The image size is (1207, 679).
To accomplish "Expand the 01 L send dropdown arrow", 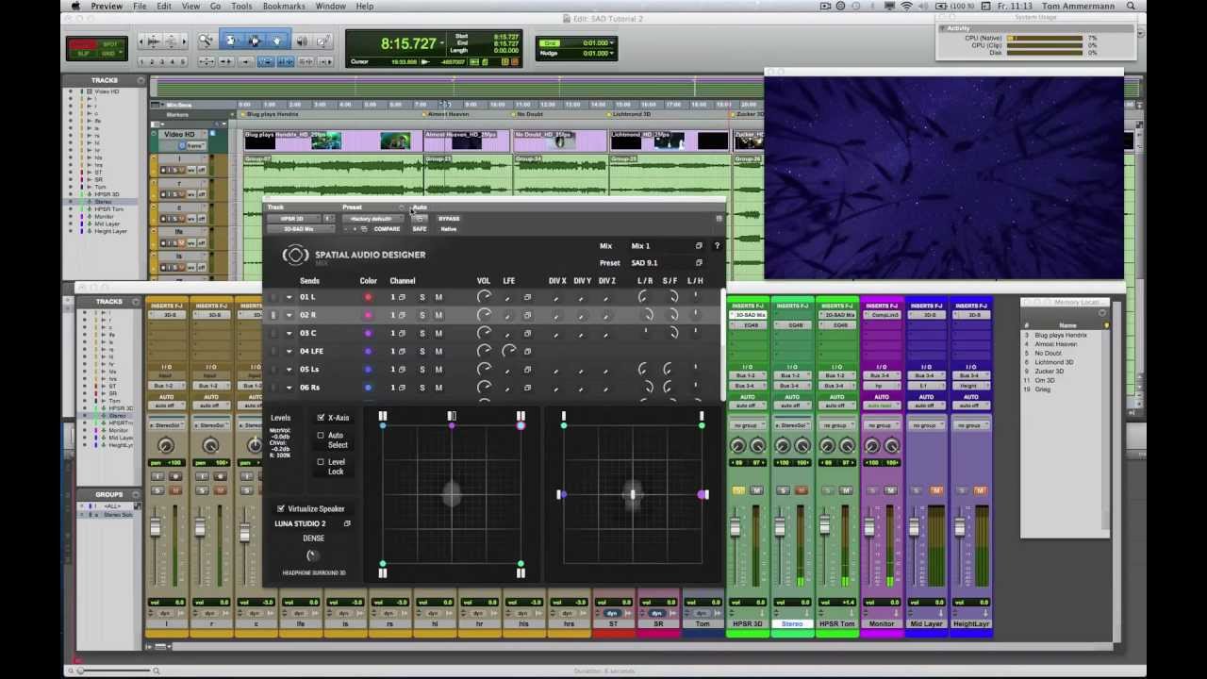I will click(289, 297).
